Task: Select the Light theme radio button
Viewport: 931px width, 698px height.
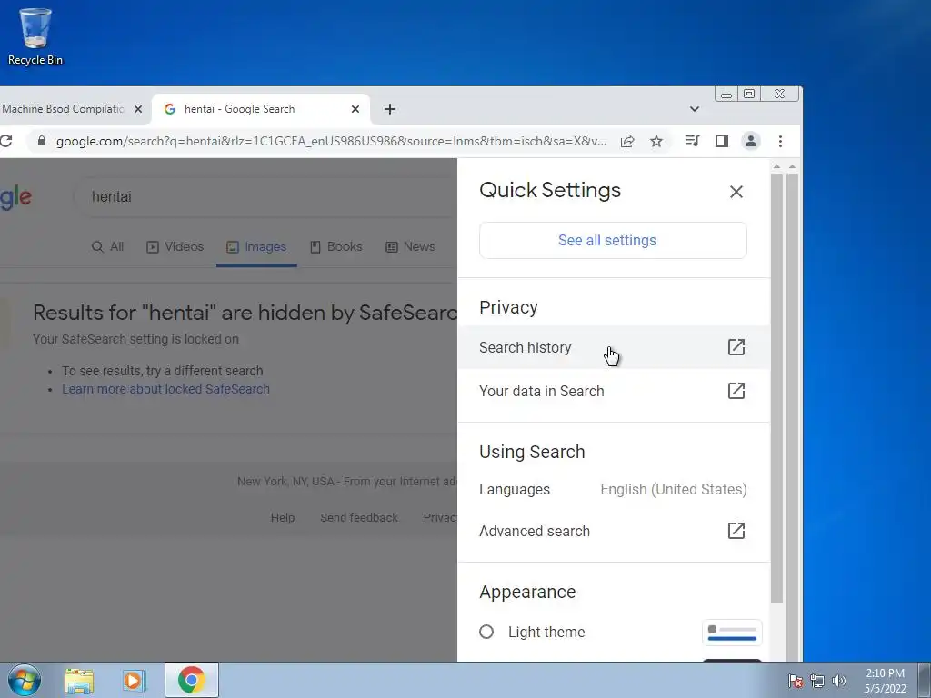Action: coord(486,632)
